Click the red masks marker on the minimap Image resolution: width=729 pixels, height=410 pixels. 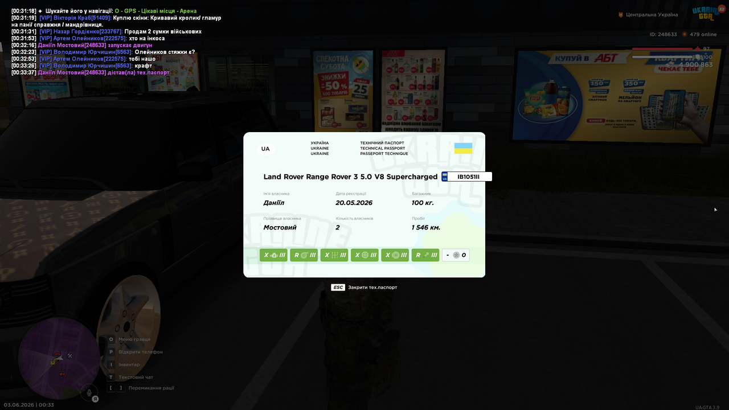click(62, 374)
